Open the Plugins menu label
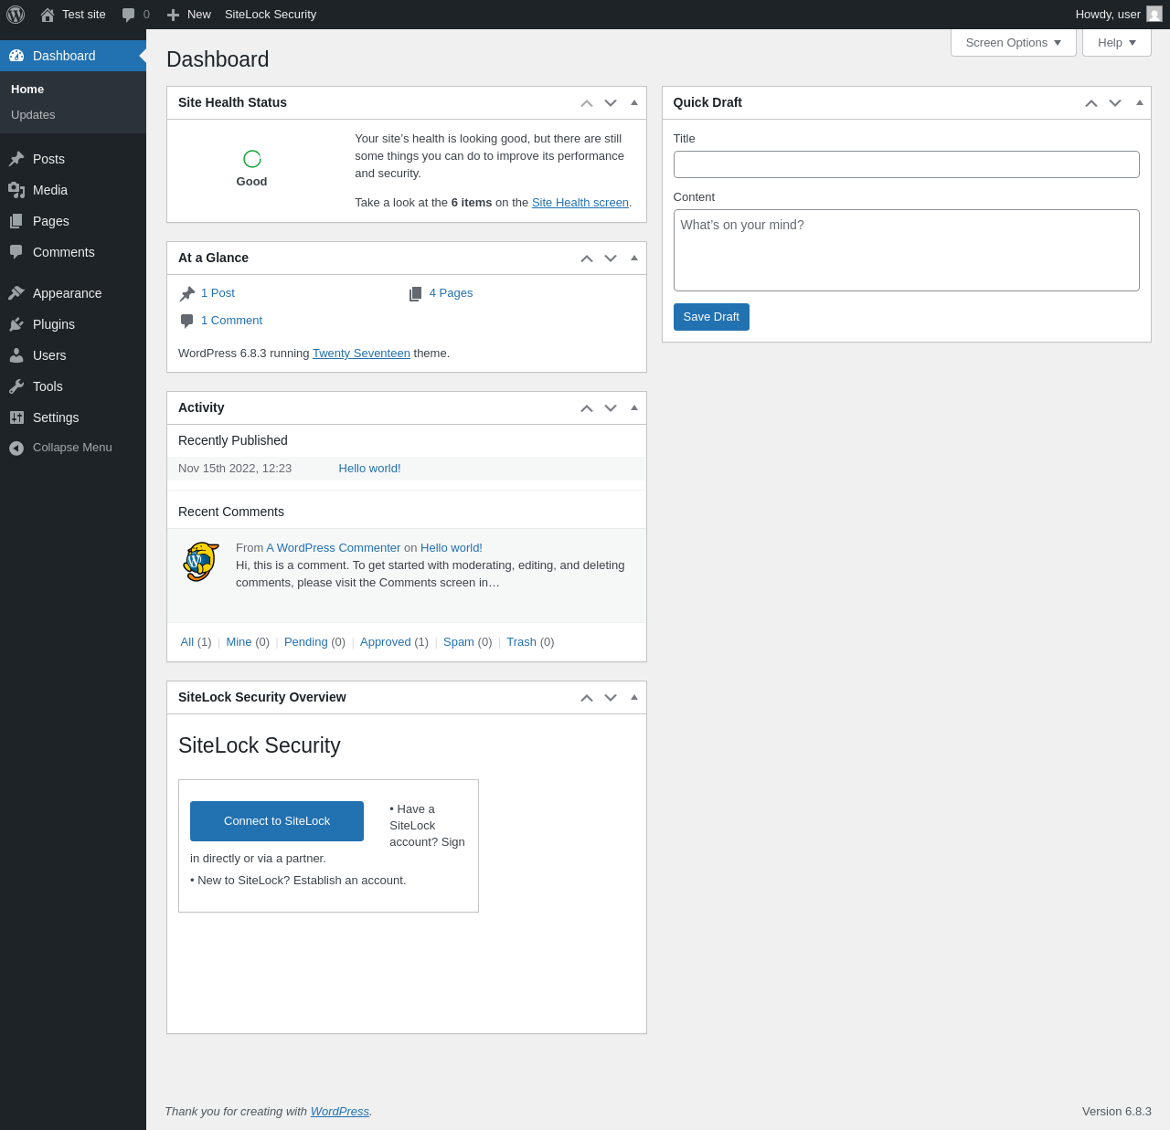The width and height of the screenshot is (1170, 1130). click(54, 324)
